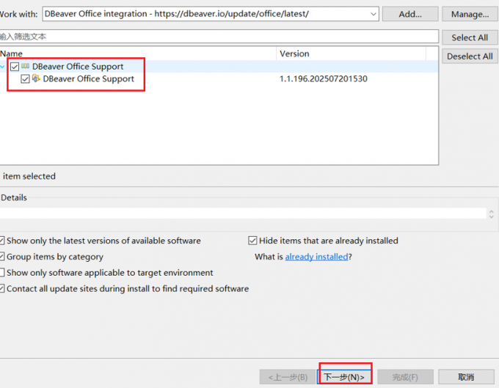Toggle Group items by category checkbox
The width and height of the screenshot is (499, 388).
pyautogui.click(x=2, y=257)
